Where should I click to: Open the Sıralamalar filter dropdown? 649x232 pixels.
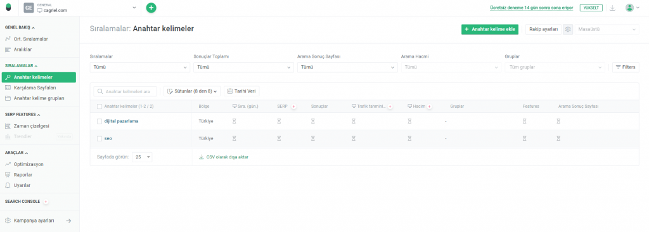click(140, 67)
